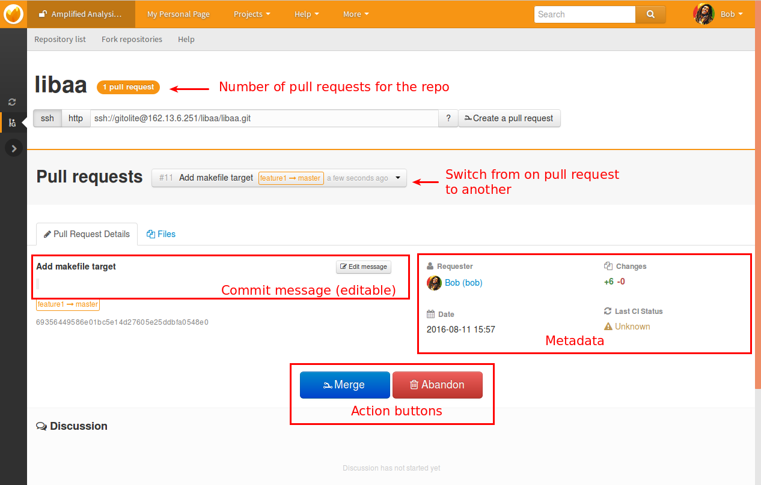
Task: Open the Projects dropdown menu
Action: pos(252,14)
